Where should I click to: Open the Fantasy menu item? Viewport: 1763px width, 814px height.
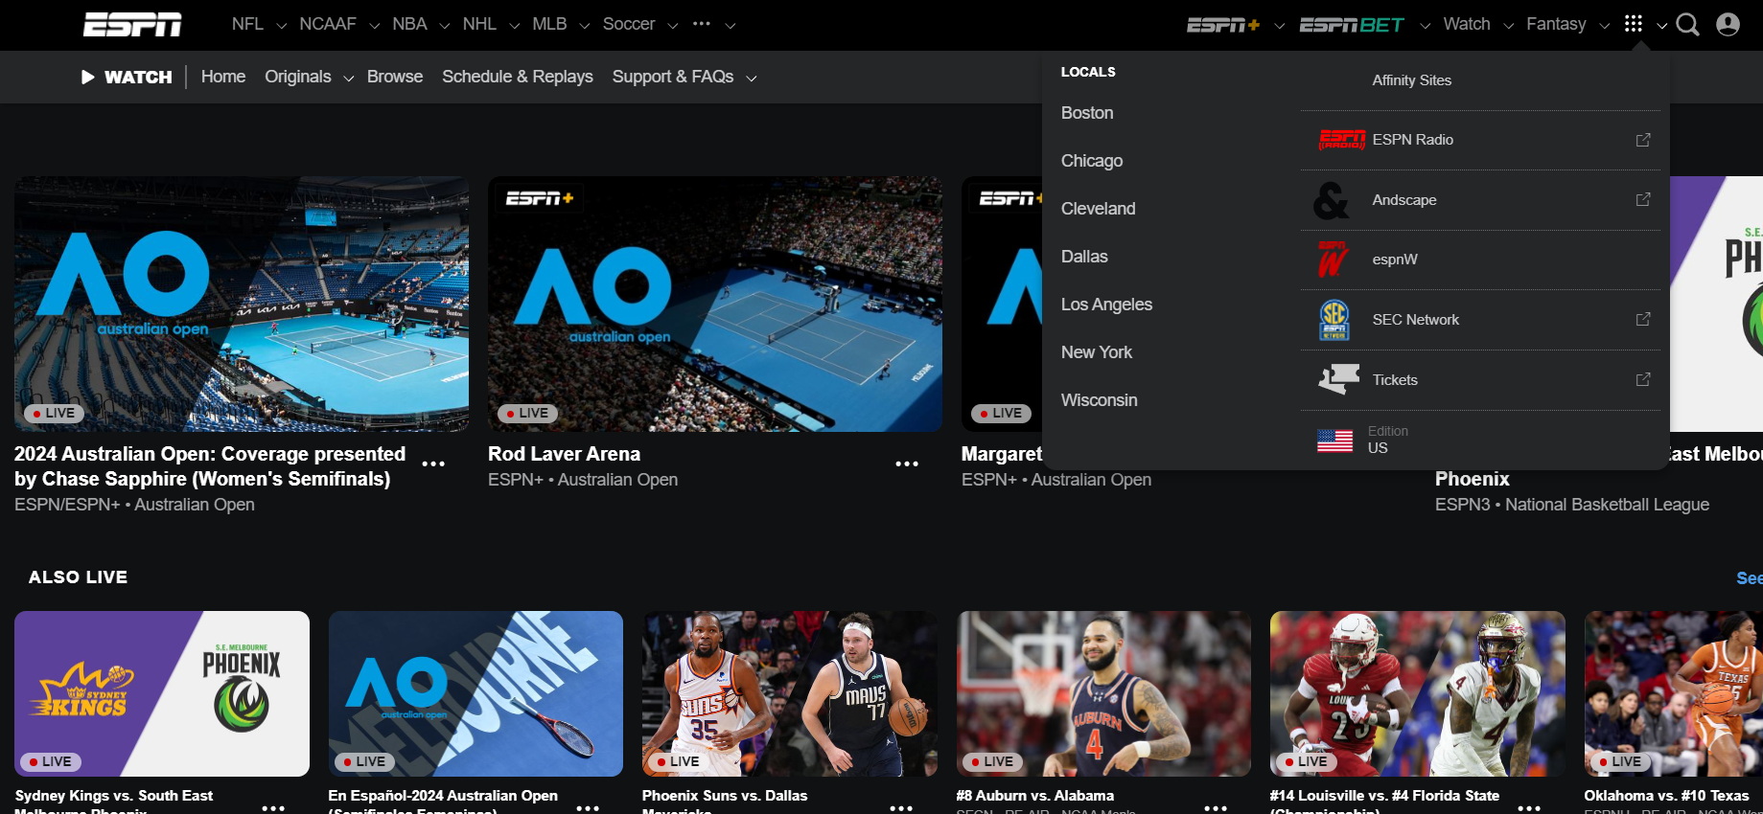(x=1556, y=24)
